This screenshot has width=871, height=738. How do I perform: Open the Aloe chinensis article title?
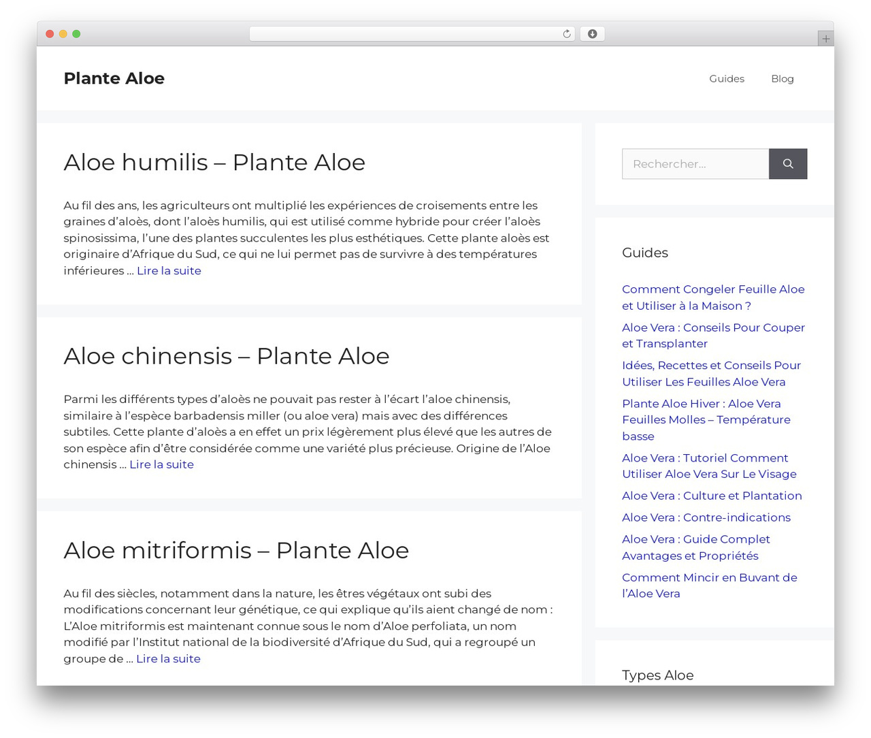(x=227, y=356)
